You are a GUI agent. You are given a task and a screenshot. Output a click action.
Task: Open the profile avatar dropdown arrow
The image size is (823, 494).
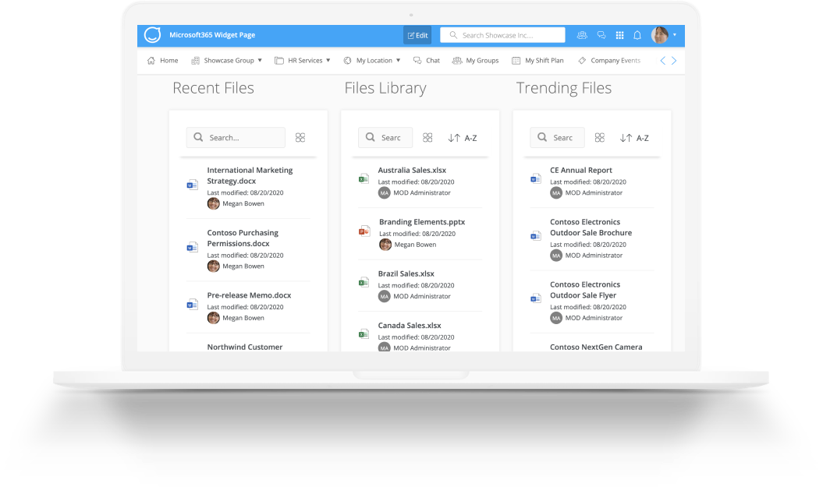click(x=676, y=34)
